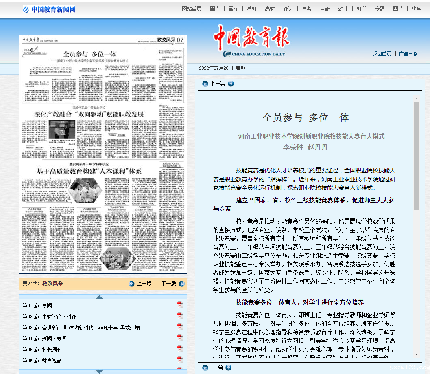Click PDF icon beside 第05版 校长周刊

179,349
